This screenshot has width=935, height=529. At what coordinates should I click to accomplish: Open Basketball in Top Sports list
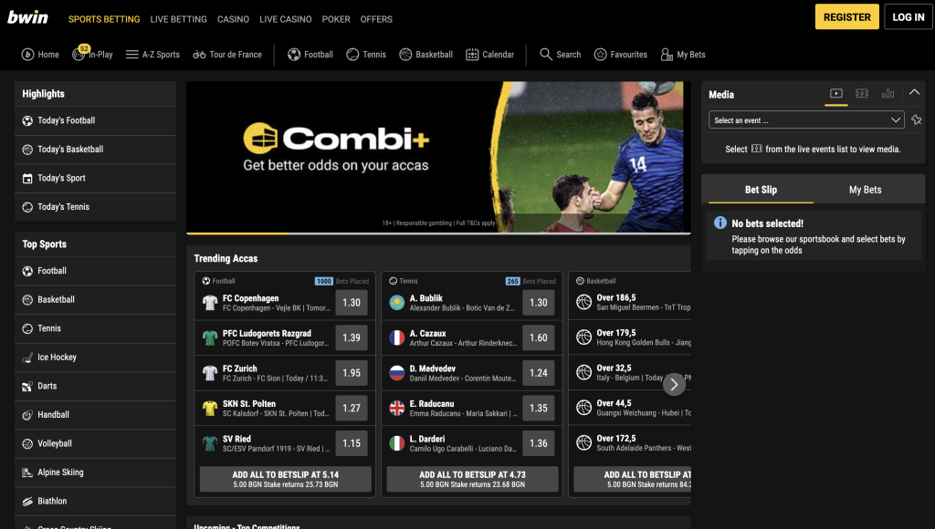pos(95,300)
